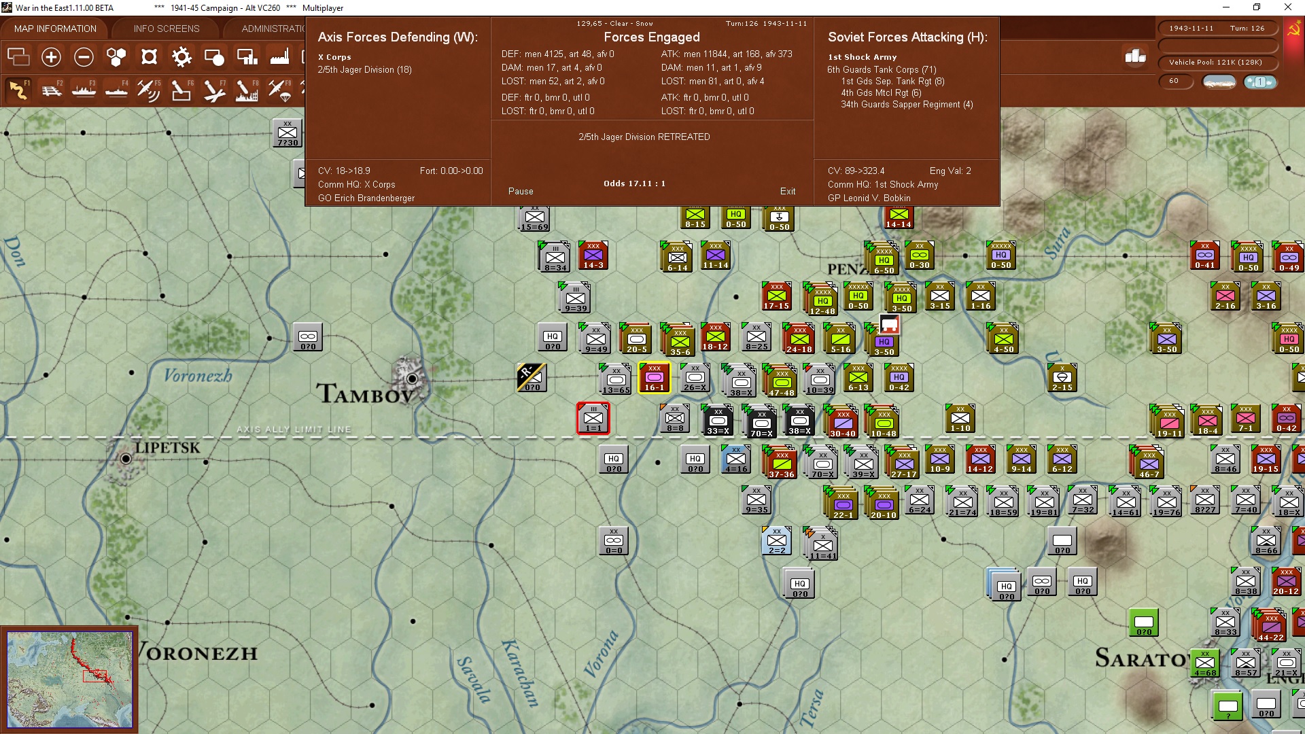Click 6th Guards Tank Corps (71) link

coord(882,70)
